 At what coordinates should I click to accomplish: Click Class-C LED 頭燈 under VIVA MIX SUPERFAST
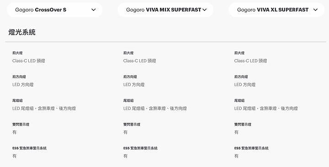pyautogui.click(x=139, y=61)
